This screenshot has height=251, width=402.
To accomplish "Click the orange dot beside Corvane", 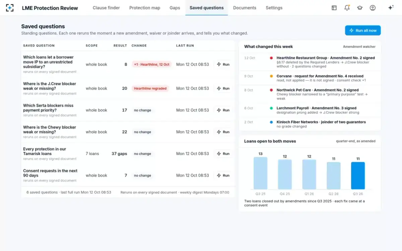I will point(271,76).
